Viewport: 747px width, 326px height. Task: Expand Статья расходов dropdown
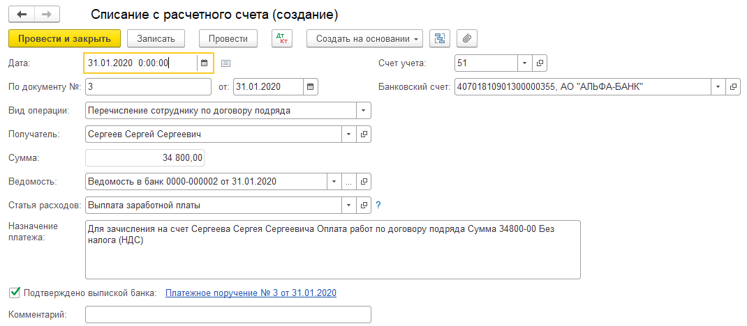coord(348,205)
